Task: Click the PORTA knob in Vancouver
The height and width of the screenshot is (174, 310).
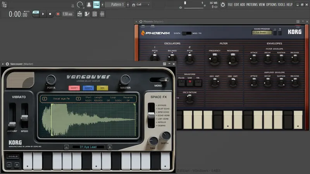Action: coord(51,80)
